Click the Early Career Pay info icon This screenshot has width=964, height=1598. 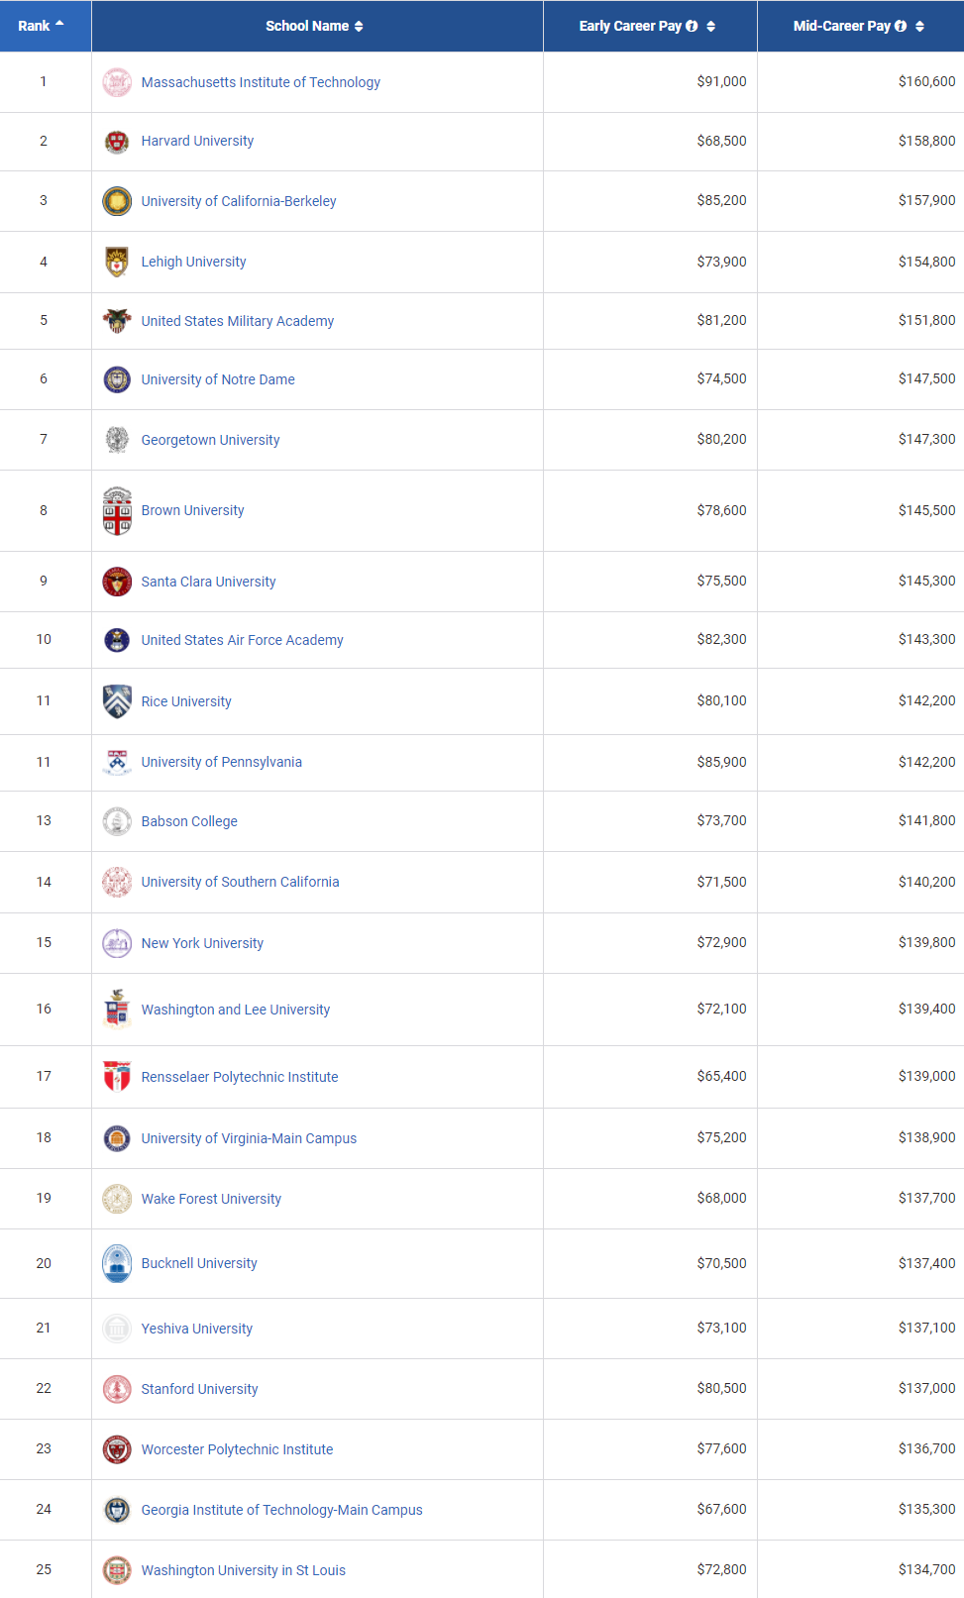coord(692,26)
